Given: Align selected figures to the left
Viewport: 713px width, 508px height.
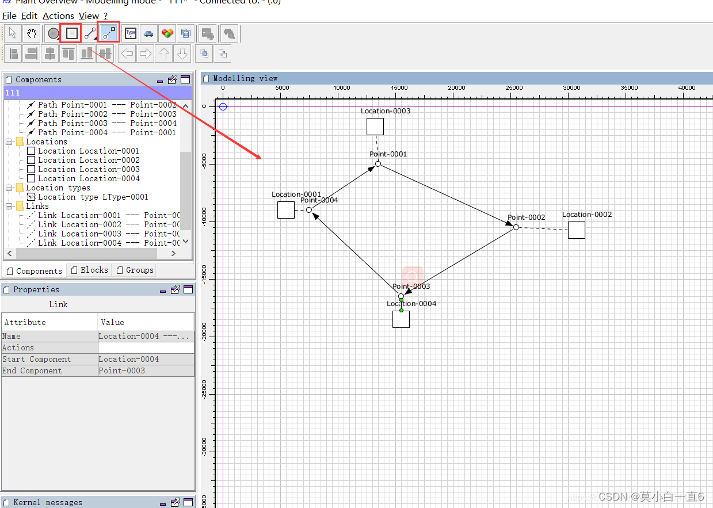Looking at the screenshot, I should pos(13,54).
